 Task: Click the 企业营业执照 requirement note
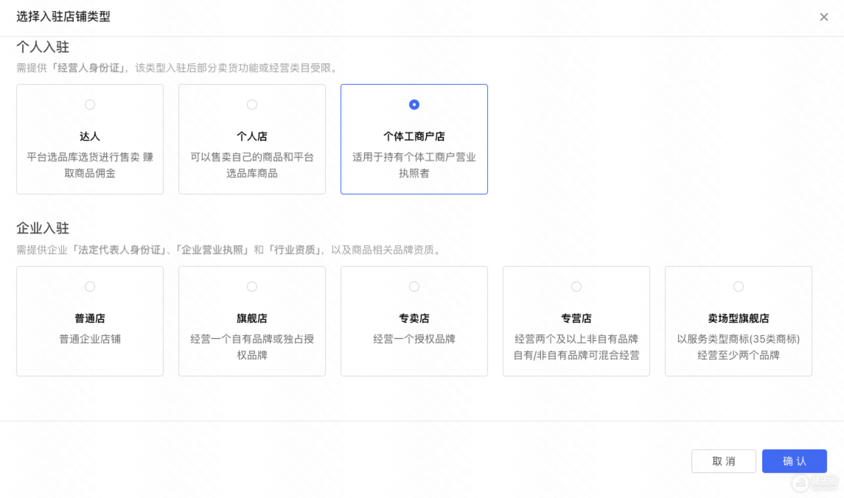212,250
